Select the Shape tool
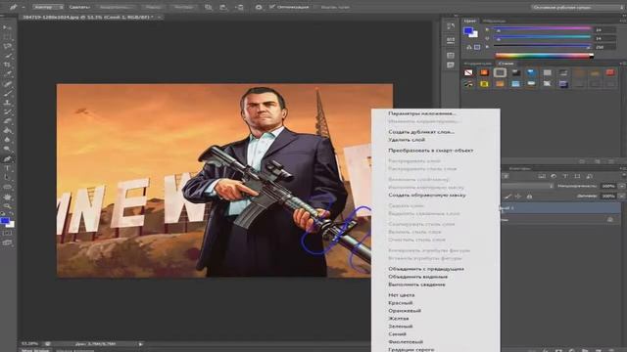 7,187
